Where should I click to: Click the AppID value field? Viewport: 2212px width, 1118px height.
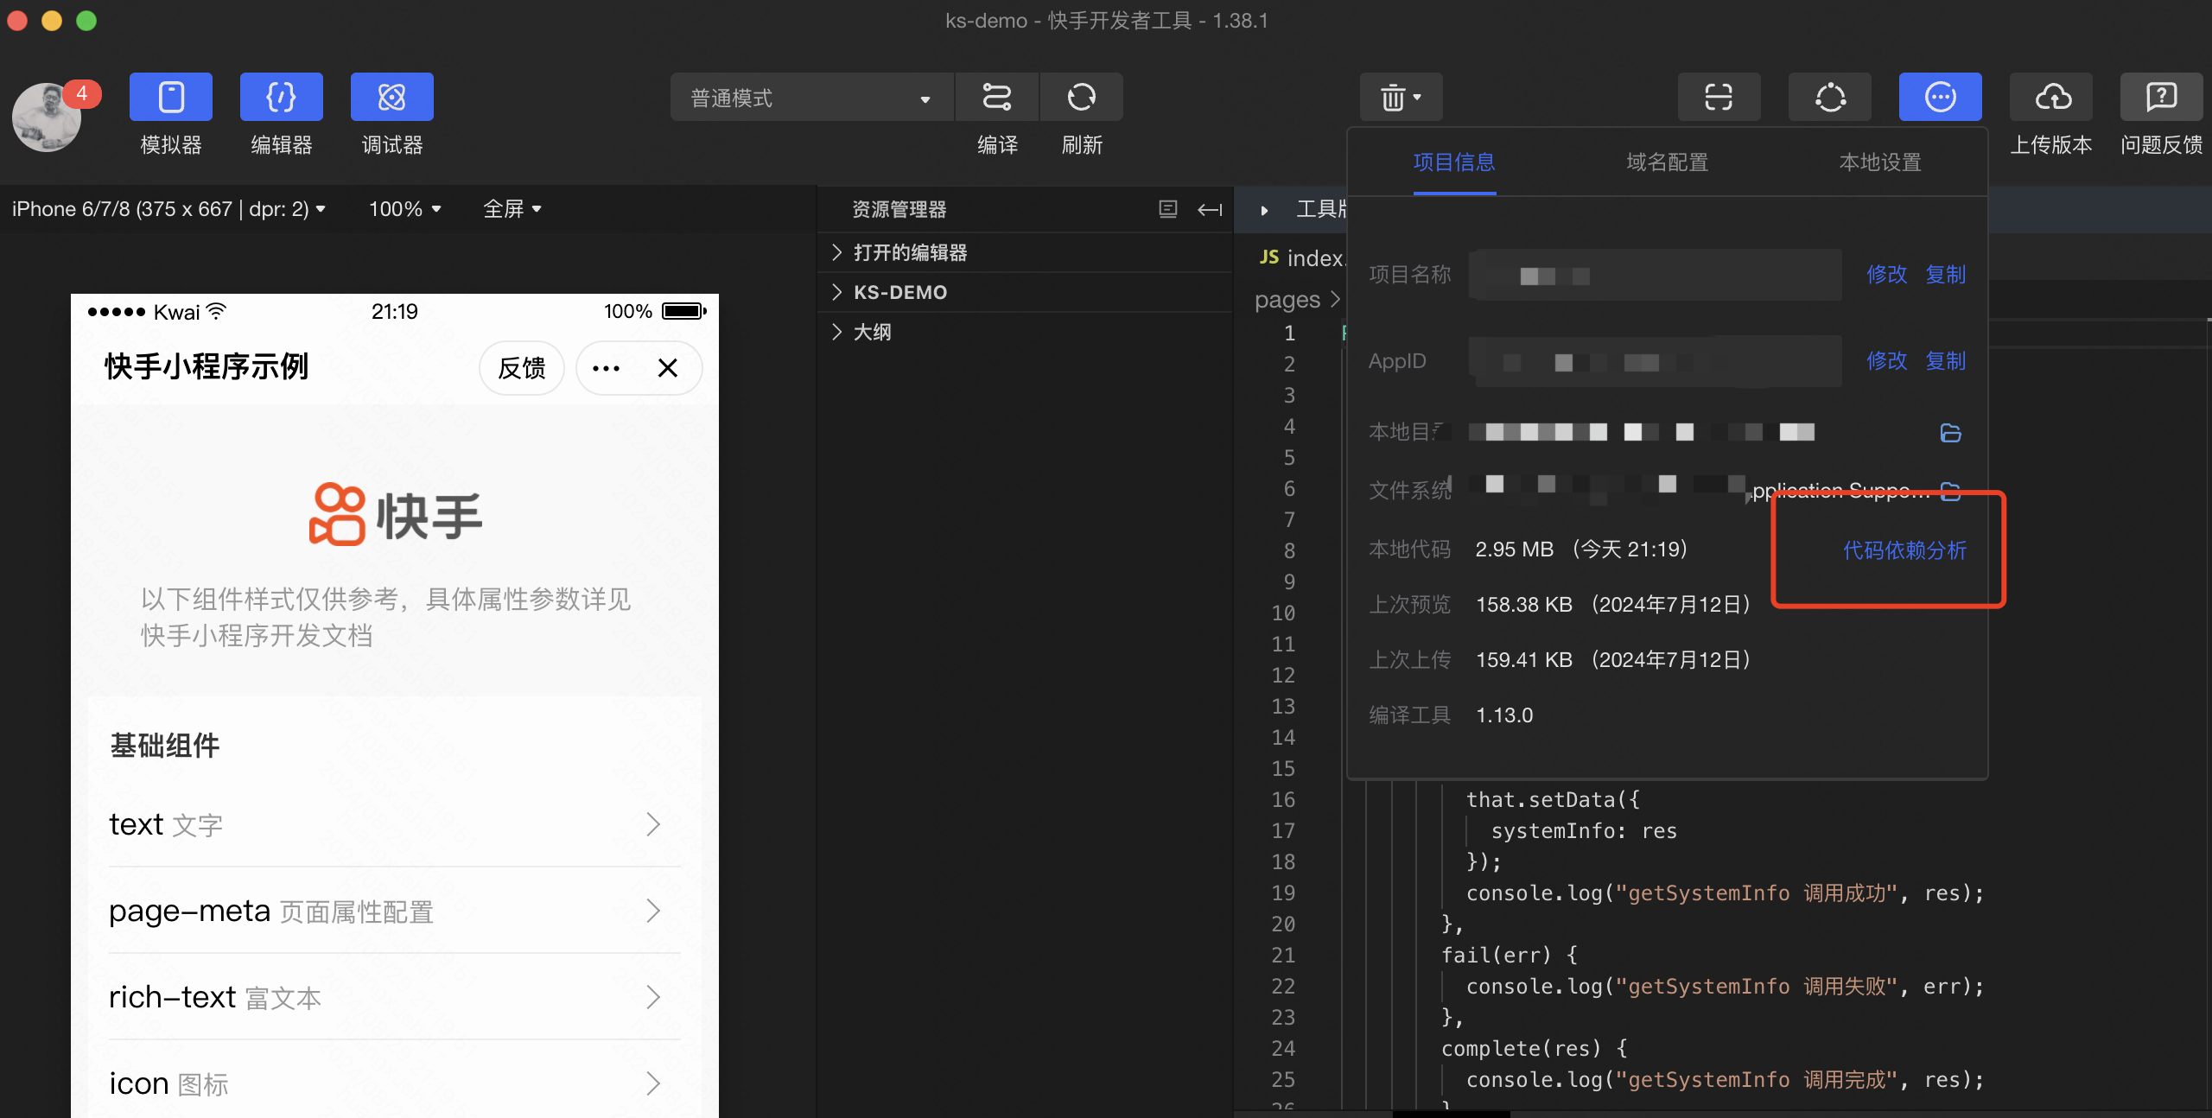pyautogui.click(x=1656, y=361)
